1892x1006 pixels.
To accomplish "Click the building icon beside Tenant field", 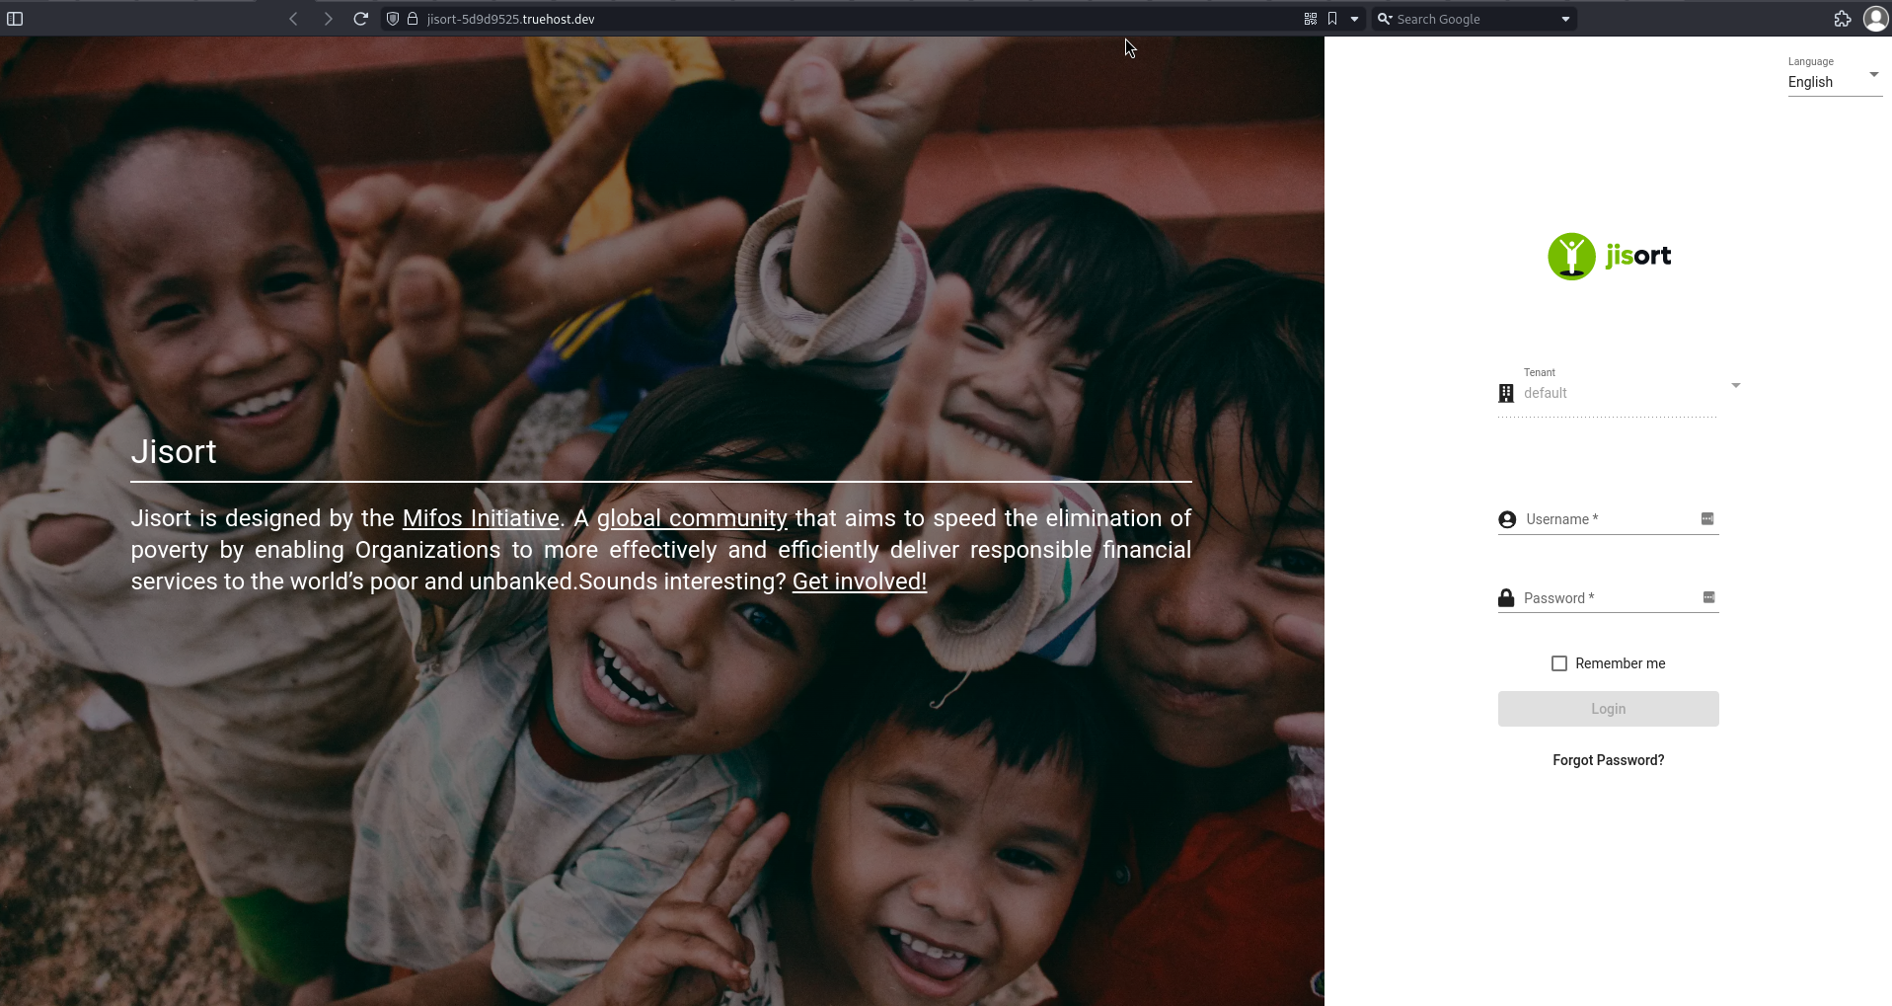I will tap(1505, 393).
